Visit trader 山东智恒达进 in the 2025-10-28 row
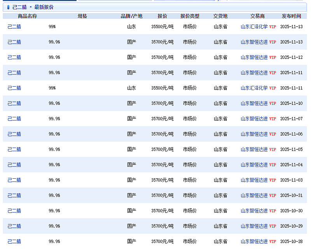Image resolution: width=311 pixels, height=249 pixels. click(254, 242)
